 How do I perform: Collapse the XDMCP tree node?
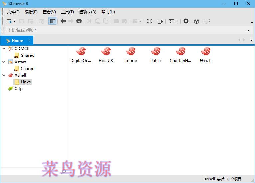[x=4, y=49]
